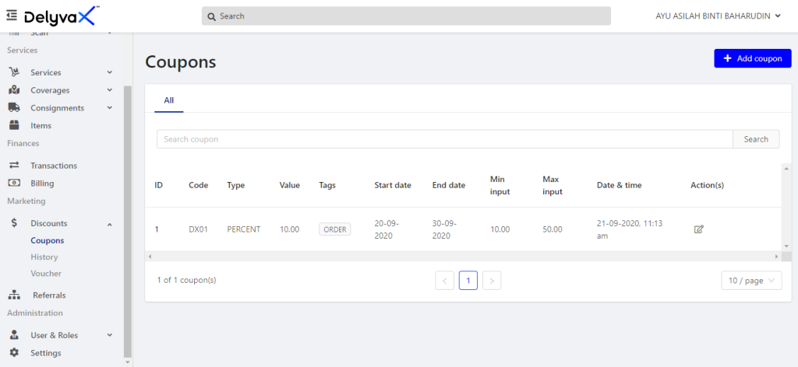The width and height of the screenshot is (798, 367).
Task: Click the Discounts dollar icon
Action: point(14,223)
